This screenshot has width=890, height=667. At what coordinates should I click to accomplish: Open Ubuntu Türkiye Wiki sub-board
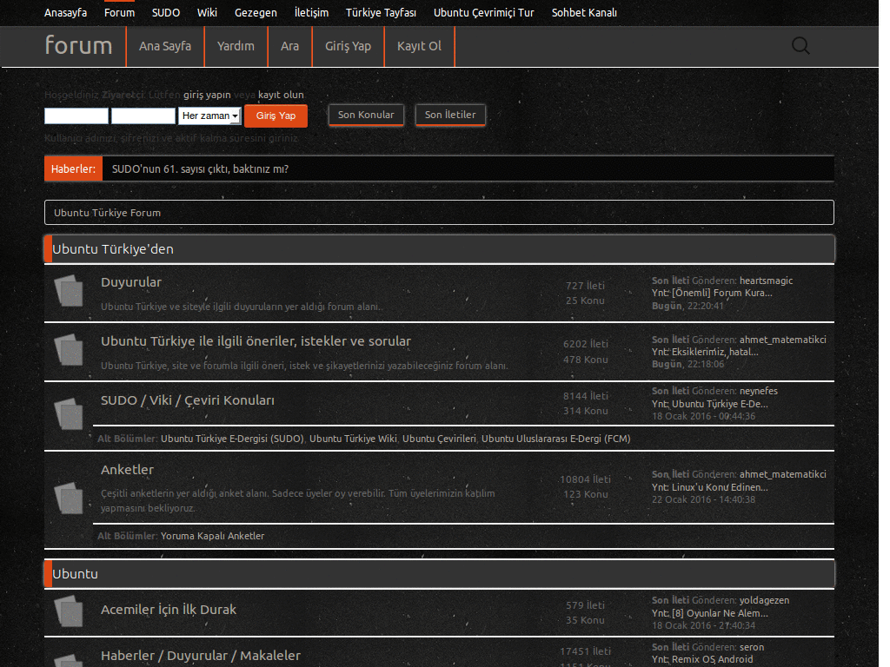click(353, 439)
